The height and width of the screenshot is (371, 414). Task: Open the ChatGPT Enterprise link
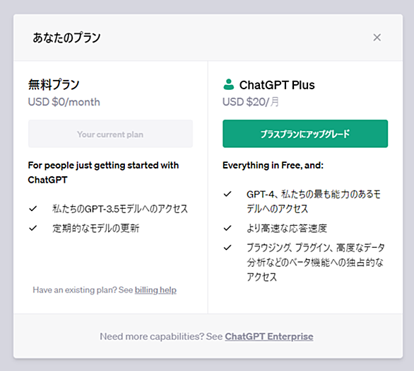coord(269,336)
